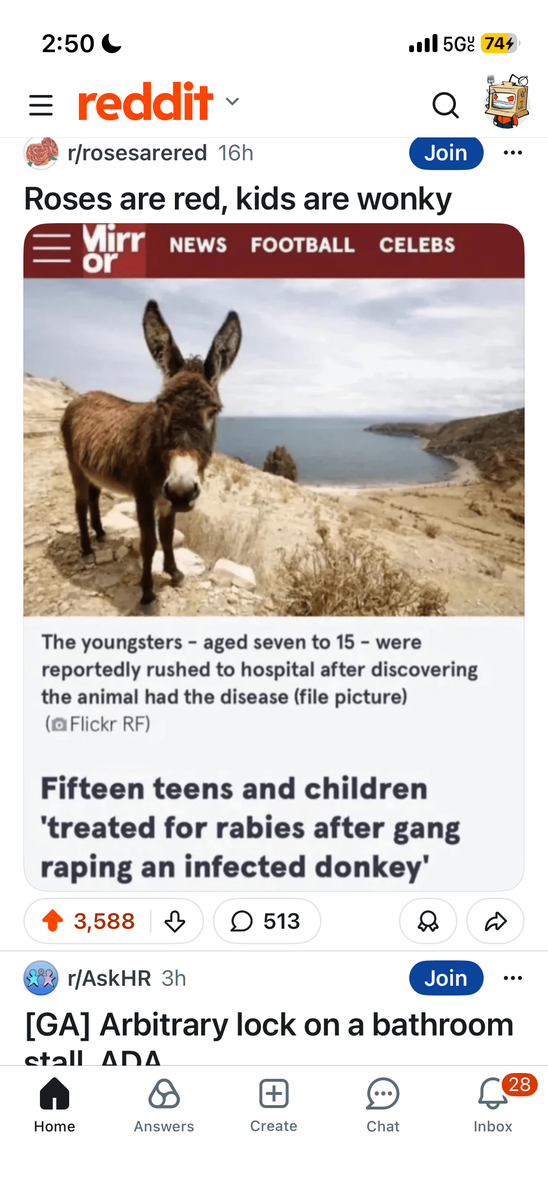Open the hamburger menu icon

[41, 105]
